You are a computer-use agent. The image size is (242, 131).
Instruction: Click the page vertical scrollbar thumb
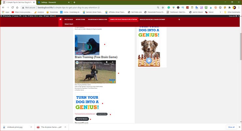241,46
